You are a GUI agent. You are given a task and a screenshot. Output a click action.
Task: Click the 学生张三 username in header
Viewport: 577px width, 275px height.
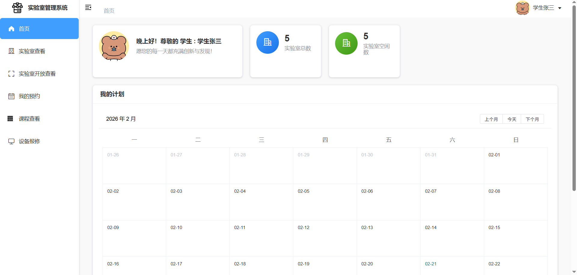click(543, 8)
